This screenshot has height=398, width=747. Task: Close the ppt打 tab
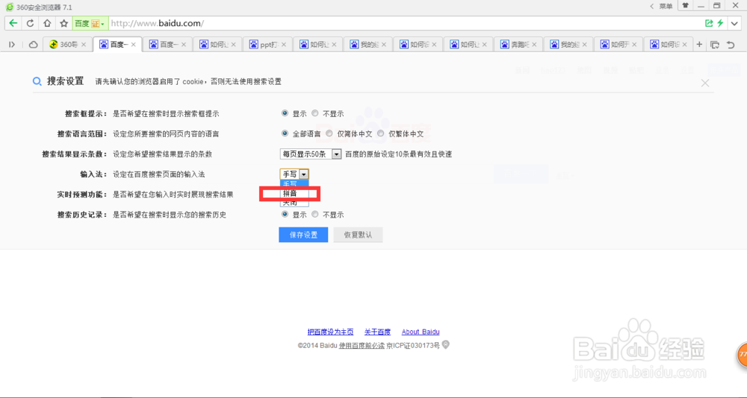[x=283, y=45]
